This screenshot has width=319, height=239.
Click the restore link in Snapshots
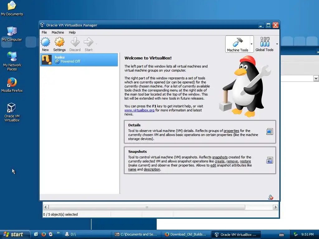[245, 161]
